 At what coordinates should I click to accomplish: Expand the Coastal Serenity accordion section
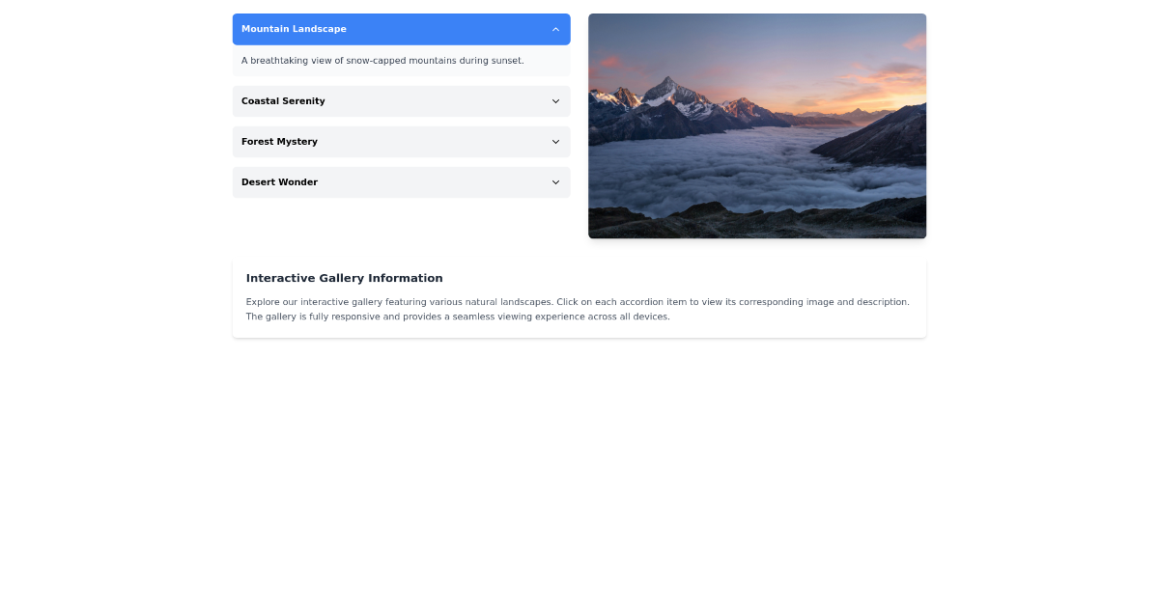click(x=401, y=101)
